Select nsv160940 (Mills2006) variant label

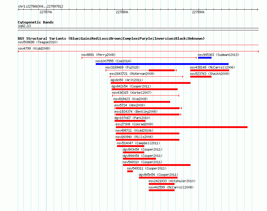134,137
